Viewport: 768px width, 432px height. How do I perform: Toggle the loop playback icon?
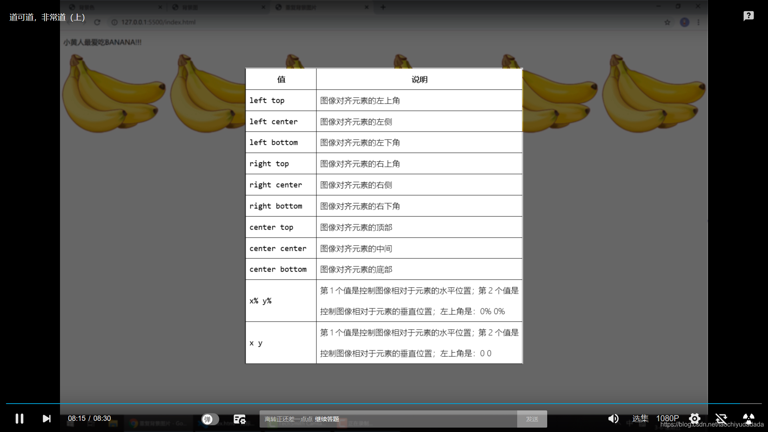point(721,418)
